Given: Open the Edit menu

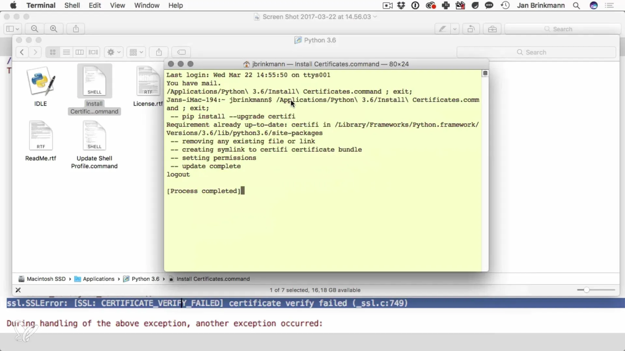Looking at the screenshot, I should pyautogui.click(x=95, y=5).
